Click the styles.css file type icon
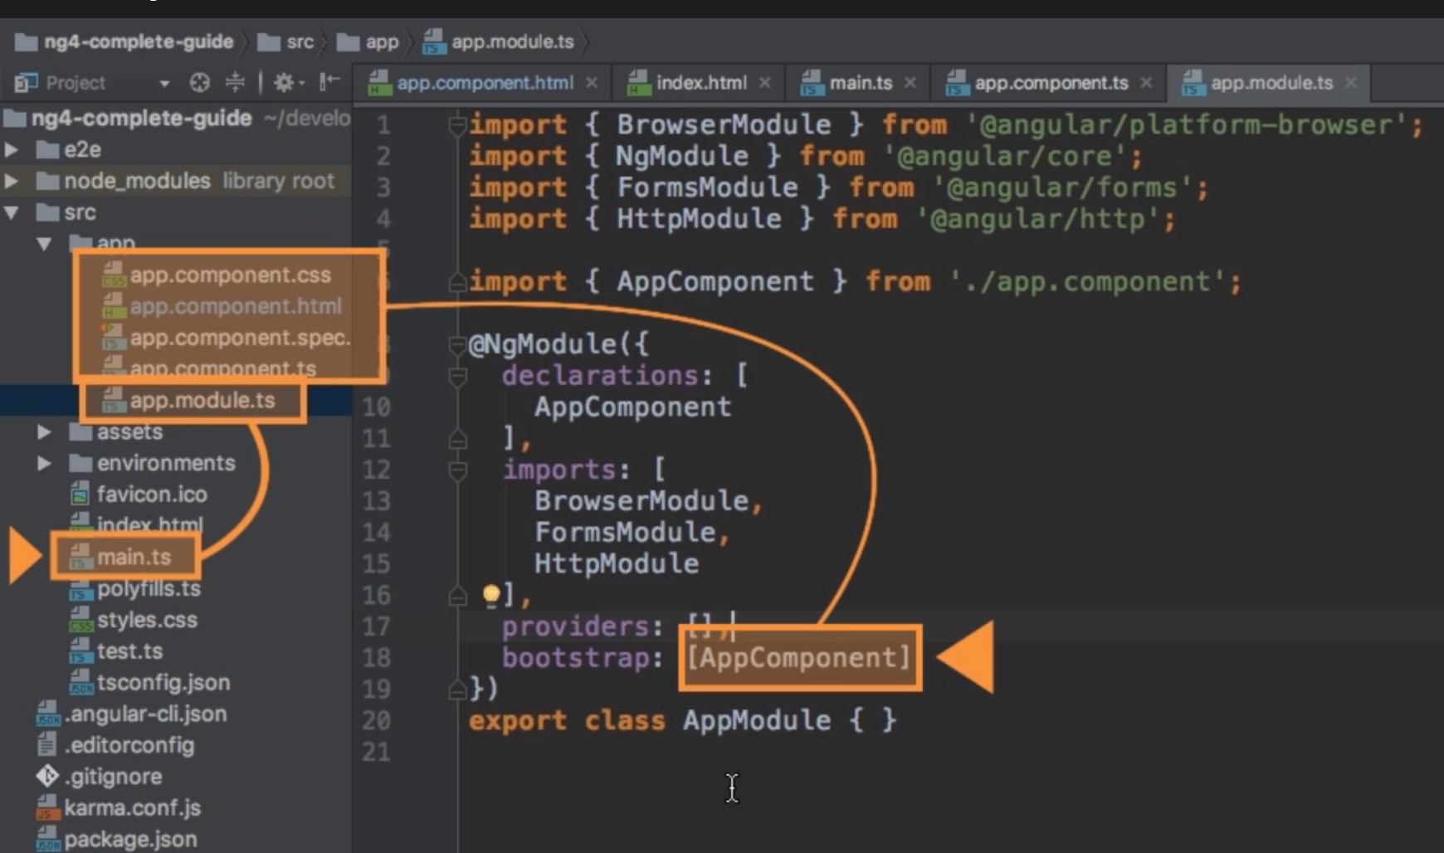The height and width of the screenshot is (853, 1444). click(80, 620)
